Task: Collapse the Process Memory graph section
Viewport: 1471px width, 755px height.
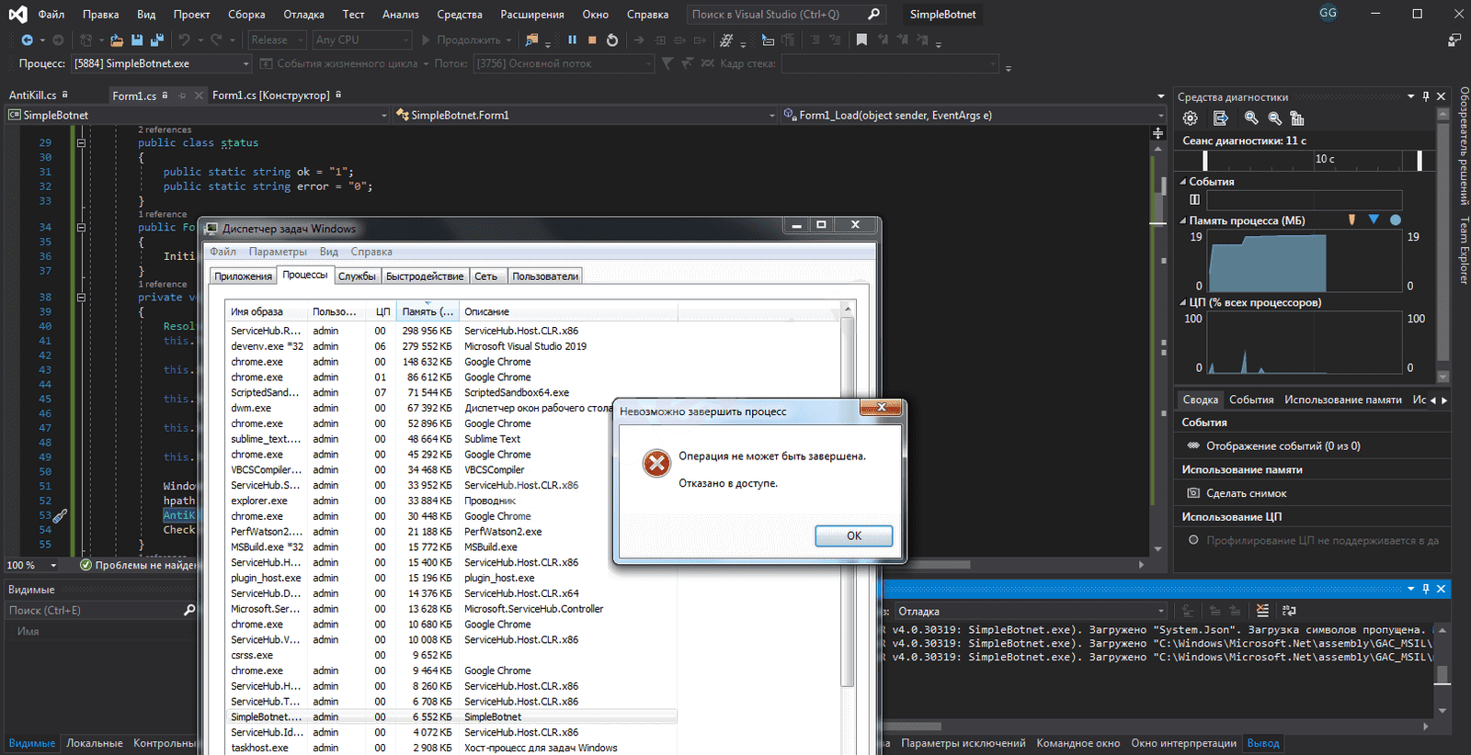Action: [1183, 221]
